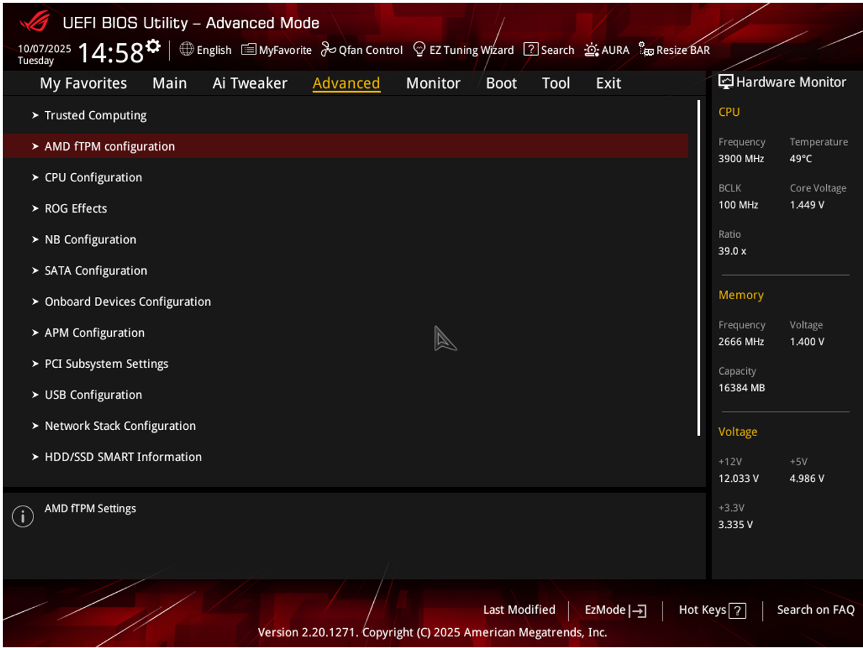Viewport: 863px width, 648px height.
Task: Switch to EzMode
Action: [x=615, y=610]
